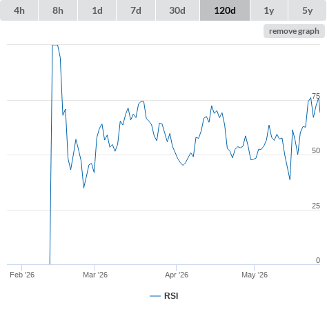
Task: Click the 0 y-axis baseline label
Action: tap(318, 260)
